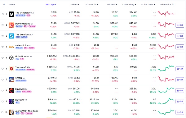Screen dimensions: 186x118
Task: Expand the Volume 7D column dropdown
Action: click(91, 5)
